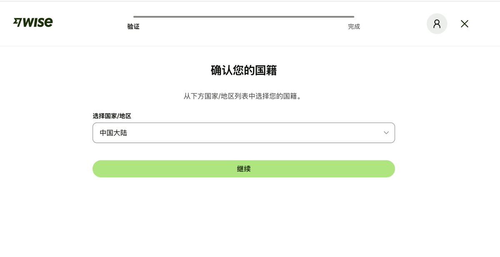Select the 完成 step label
The width and height of the screenshot is (500, 257).
coord(354,27)
